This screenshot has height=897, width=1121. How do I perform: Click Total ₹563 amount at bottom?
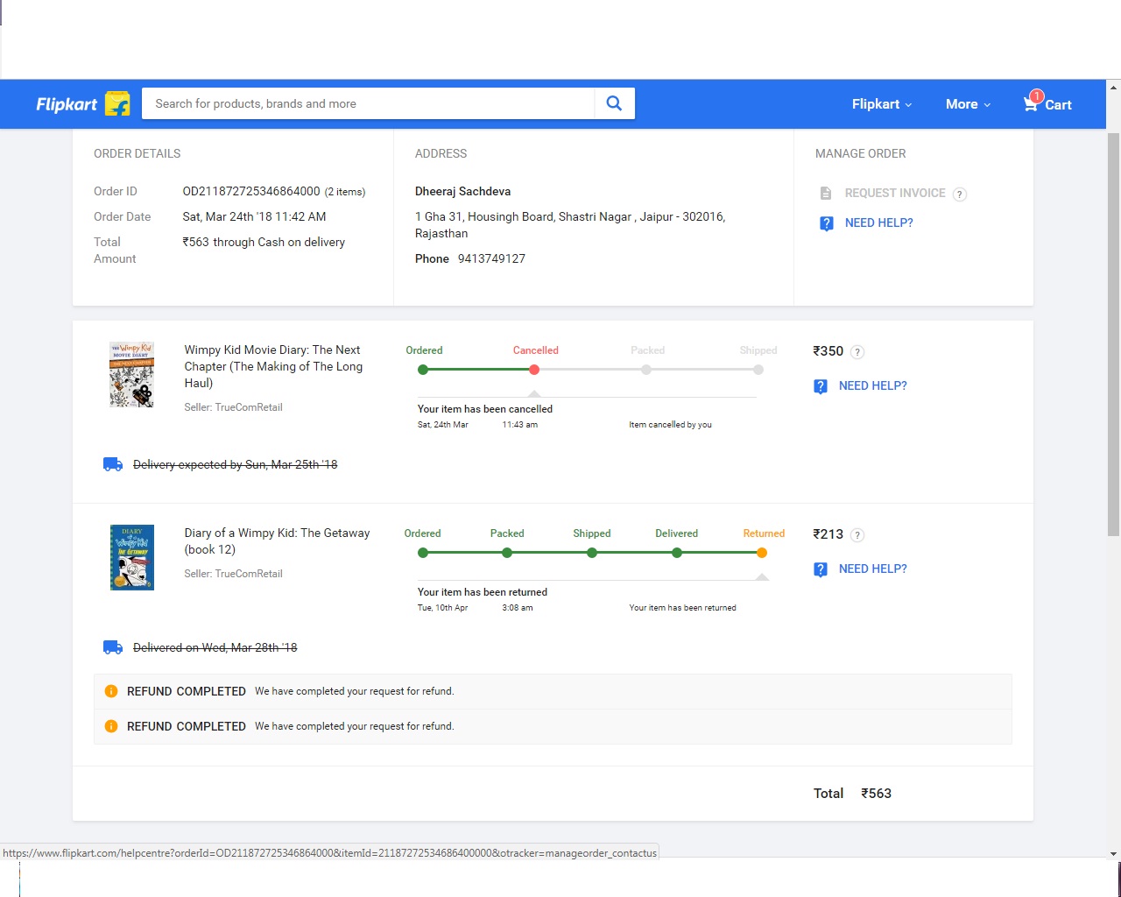876,794
